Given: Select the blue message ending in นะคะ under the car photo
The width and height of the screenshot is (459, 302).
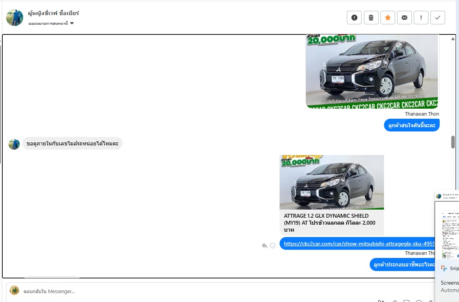Looking at the screenshot, I should coord(411,125).
